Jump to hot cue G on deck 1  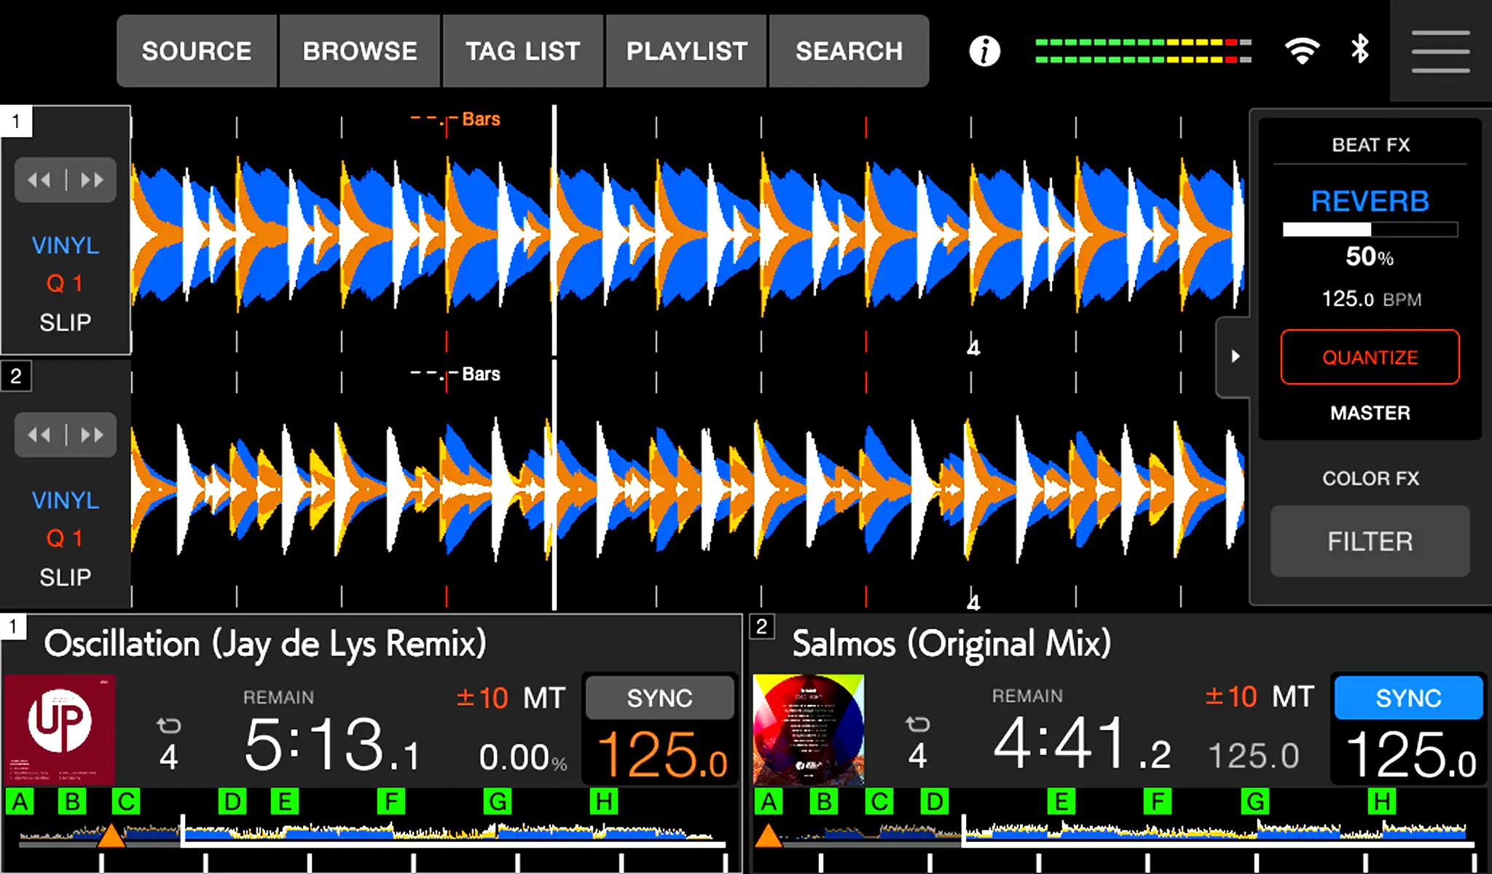click(498, 802)
